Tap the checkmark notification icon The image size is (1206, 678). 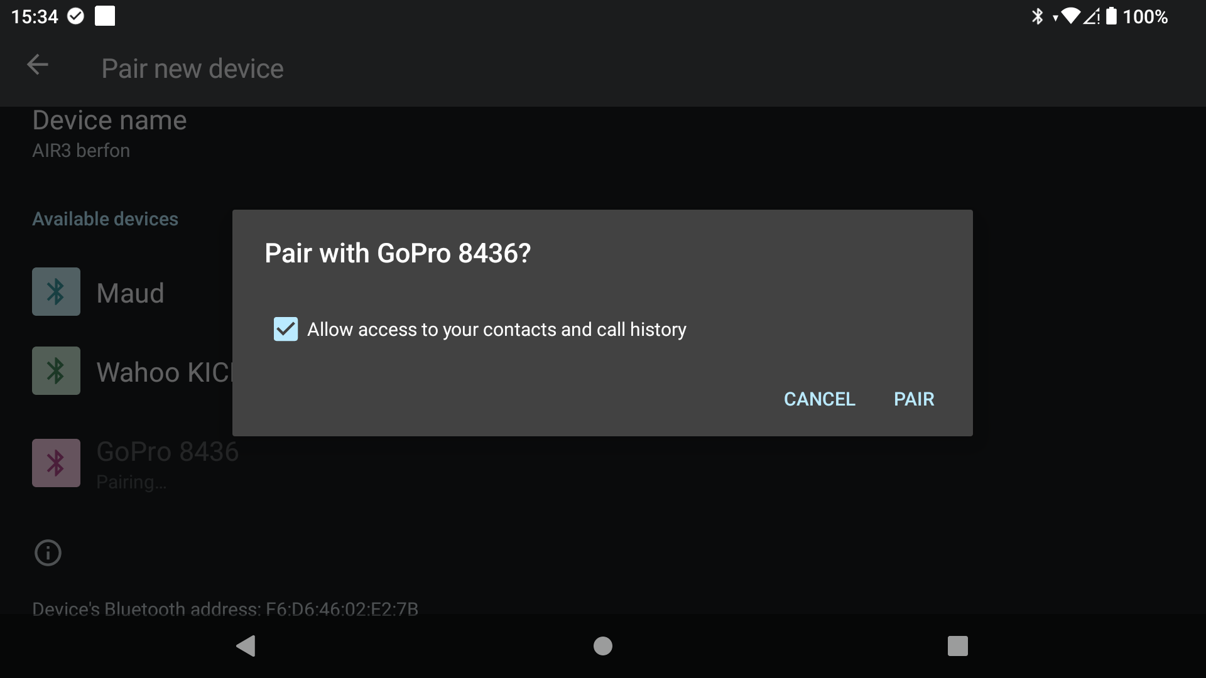pyautogui.click(x=75, y=16)
